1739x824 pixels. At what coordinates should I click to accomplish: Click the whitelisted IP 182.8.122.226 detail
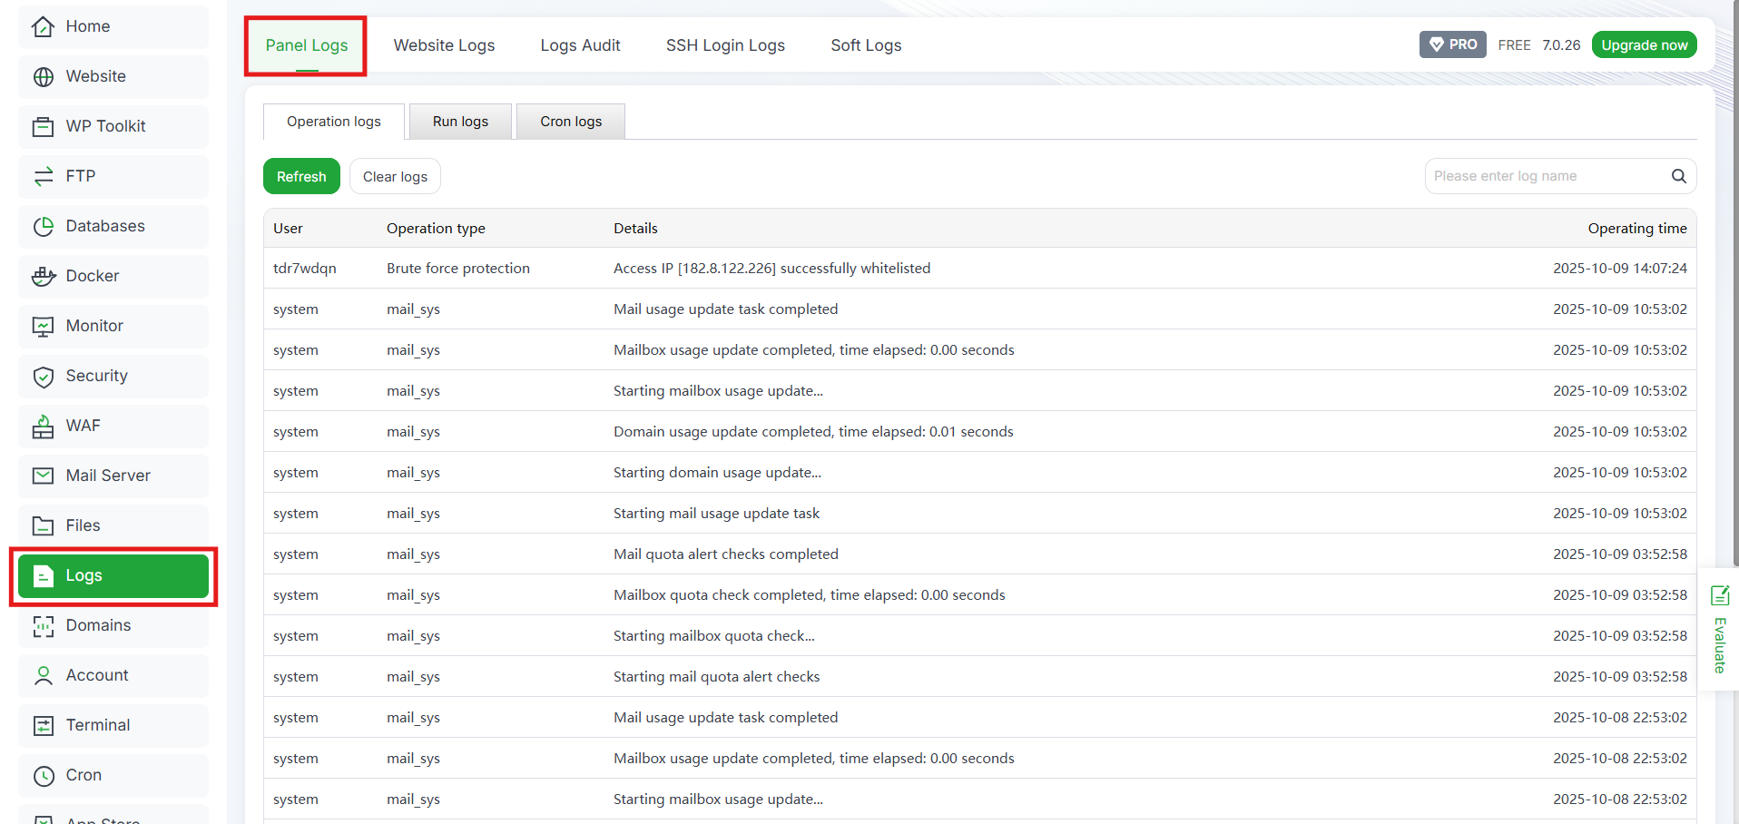click(771, 269)
